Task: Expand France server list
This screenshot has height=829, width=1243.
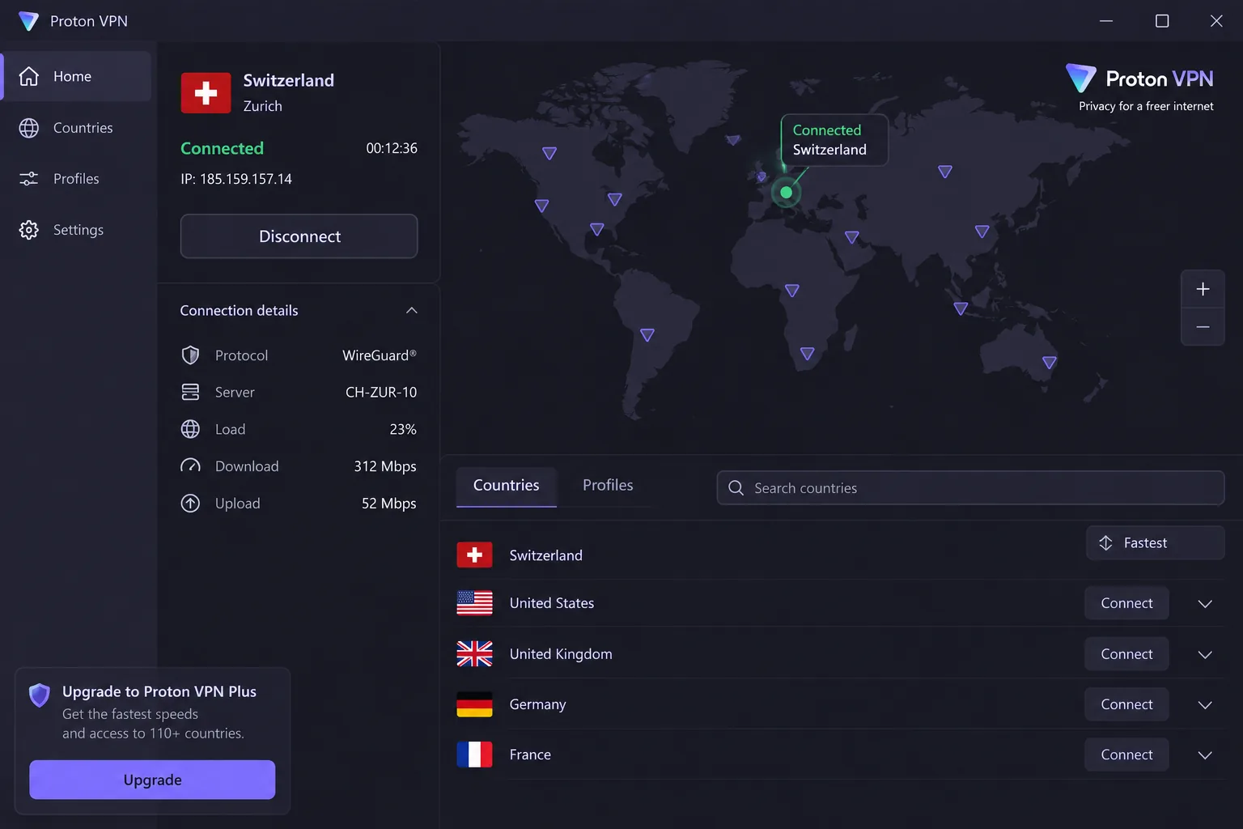Action: click(x=1205, y=755)
